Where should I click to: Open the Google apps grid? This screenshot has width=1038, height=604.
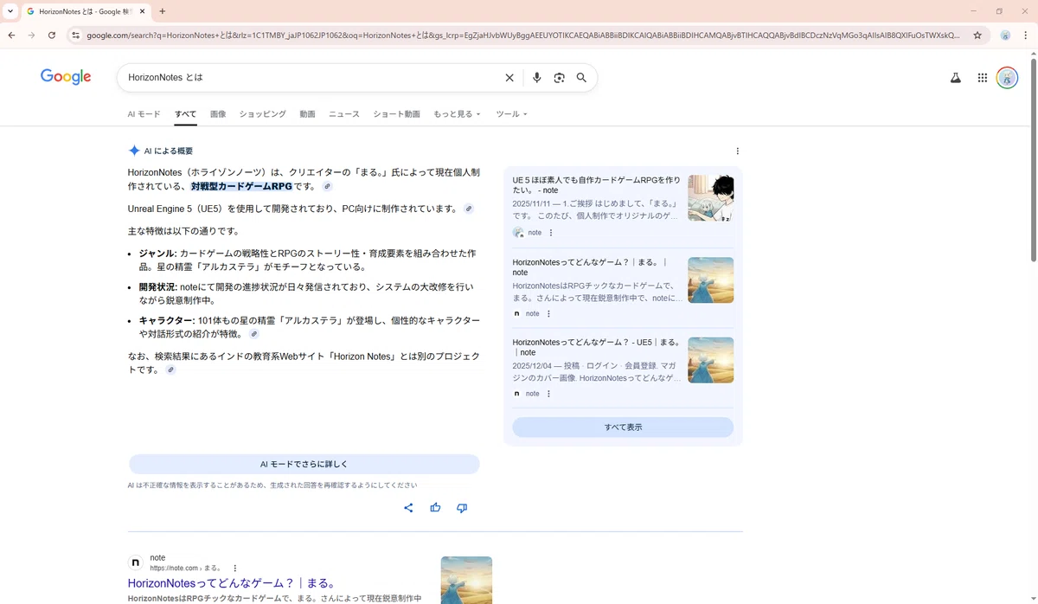tap(982, 78)
